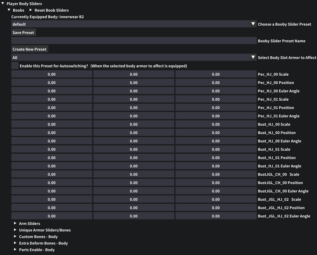Click middle Bust_HJ_00 Position slider field
317x255 pixels.
pos(133,133)
